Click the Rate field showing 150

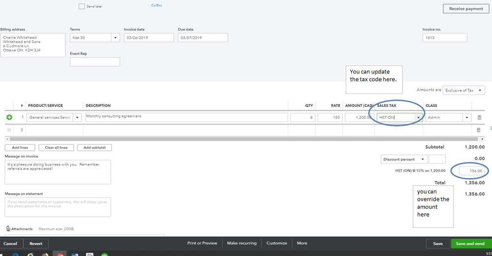coord(330,117)
